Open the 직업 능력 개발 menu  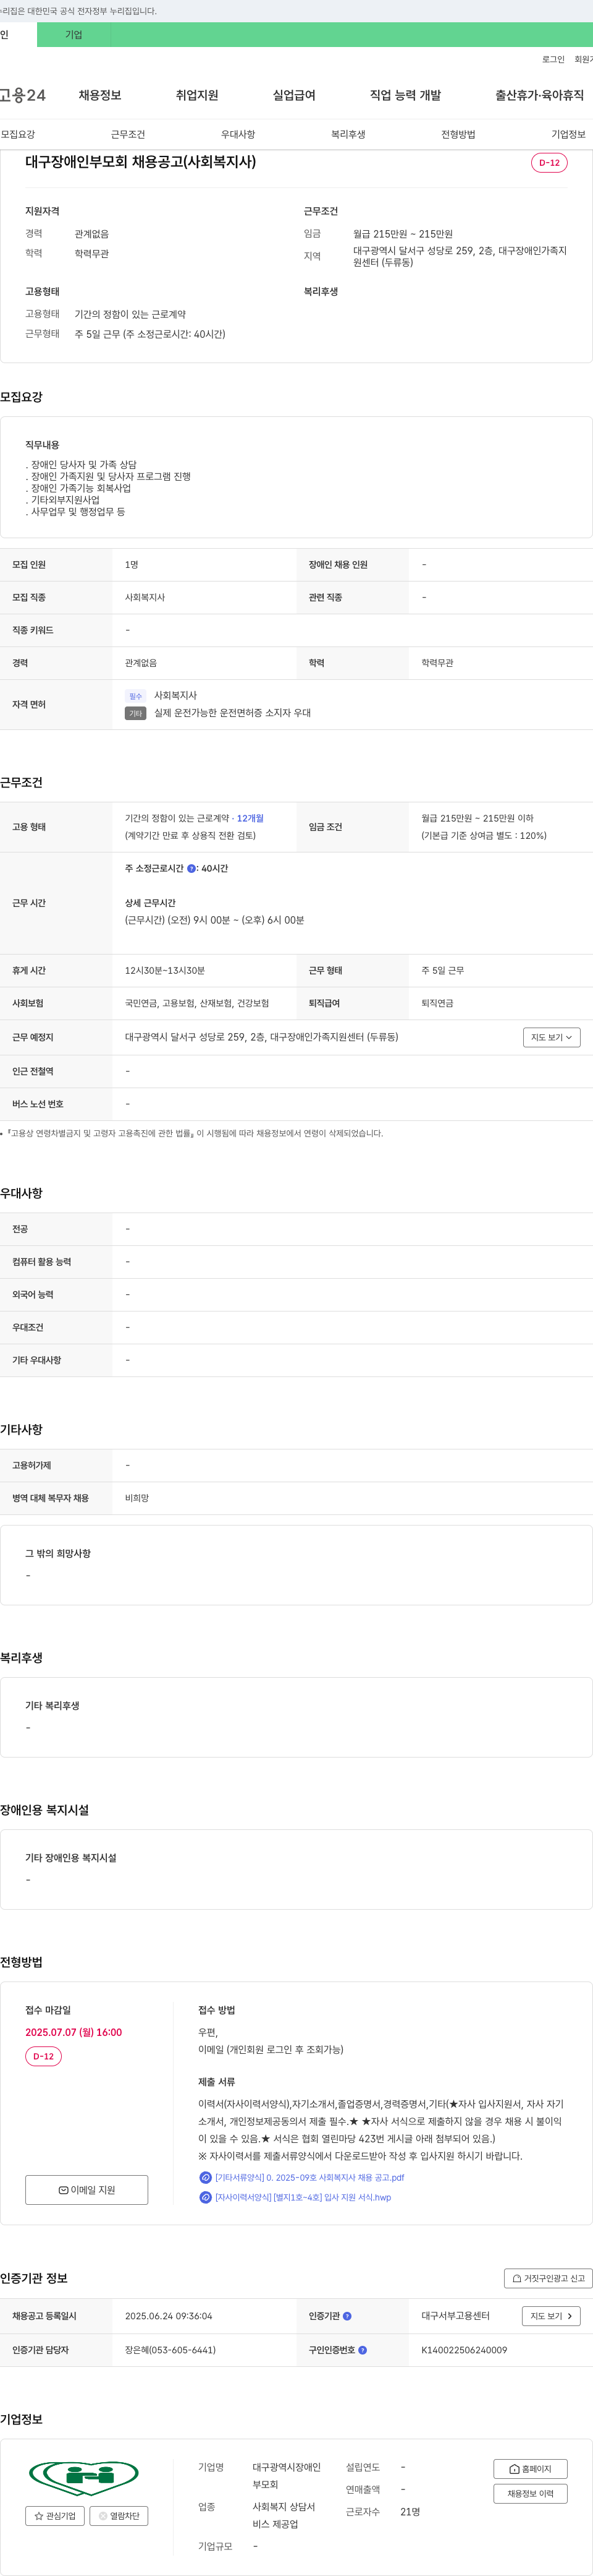405,95
